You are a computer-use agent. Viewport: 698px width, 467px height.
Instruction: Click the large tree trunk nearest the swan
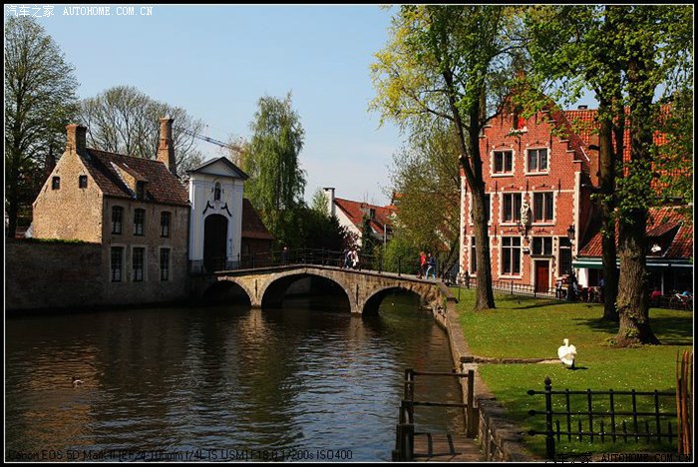632,289
